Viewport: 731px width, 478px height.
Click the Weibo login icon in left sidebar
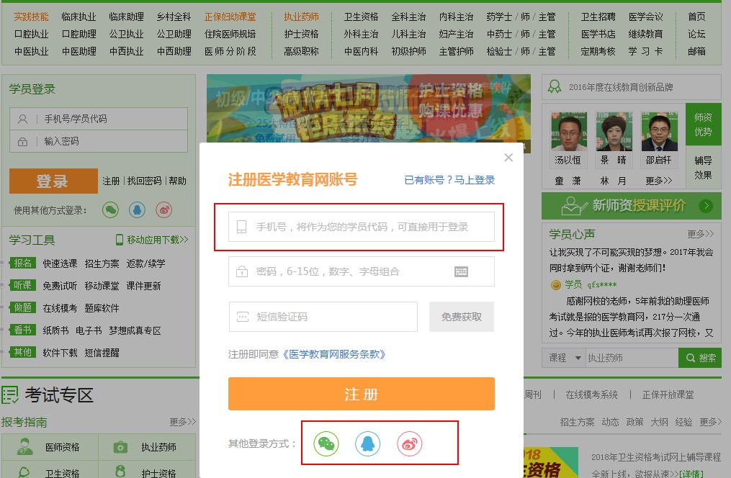[x=164, y=209]
